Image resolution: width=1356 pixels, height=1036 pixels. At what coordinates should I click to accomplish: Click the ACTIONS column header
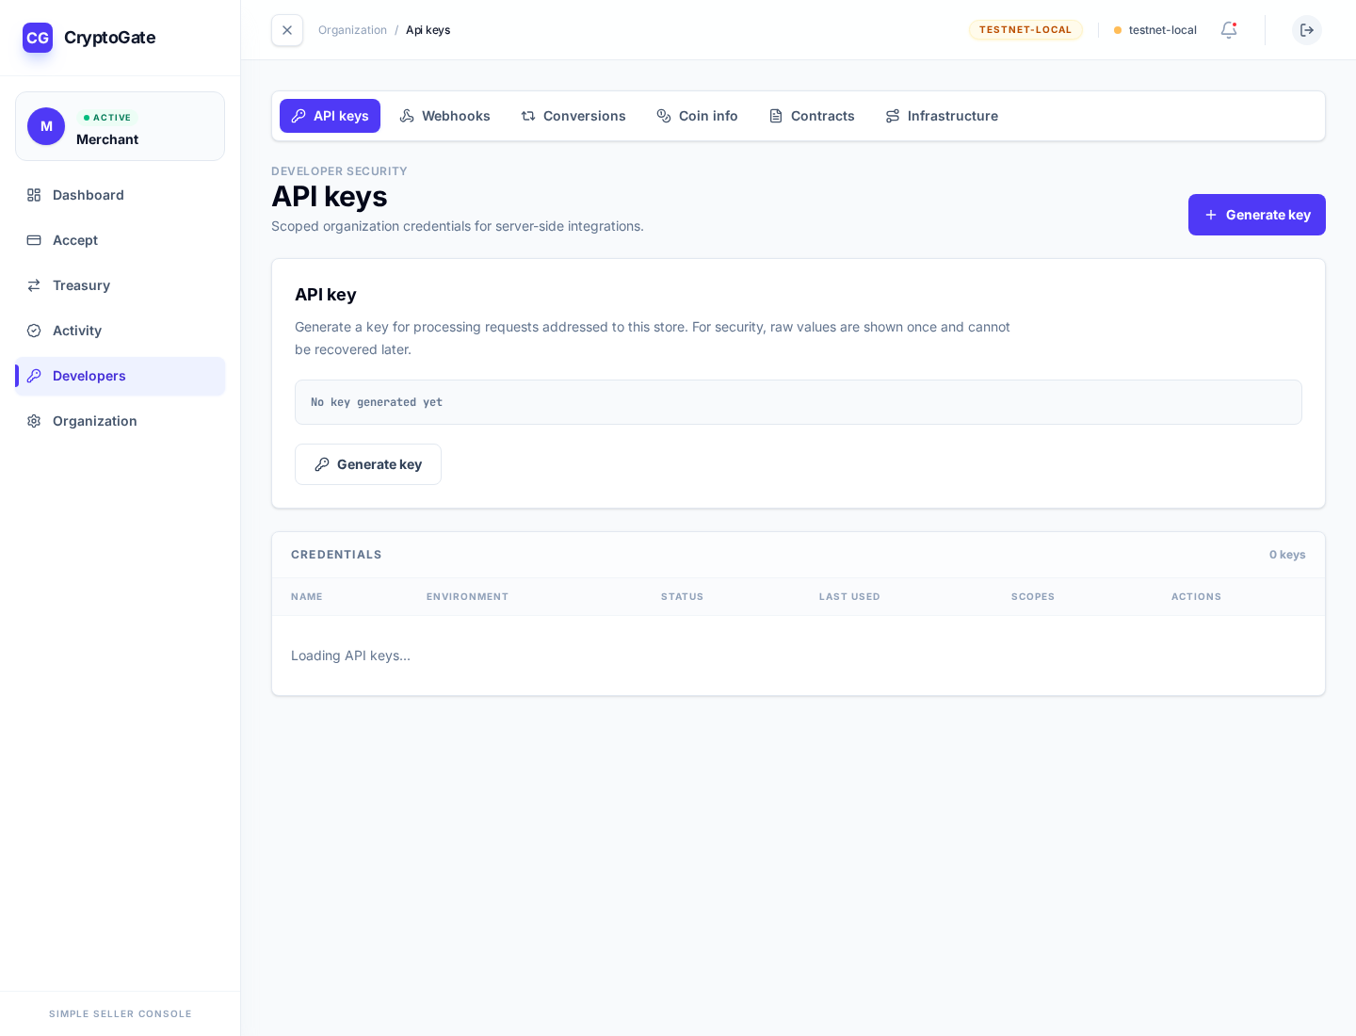tap(1196, 597)
